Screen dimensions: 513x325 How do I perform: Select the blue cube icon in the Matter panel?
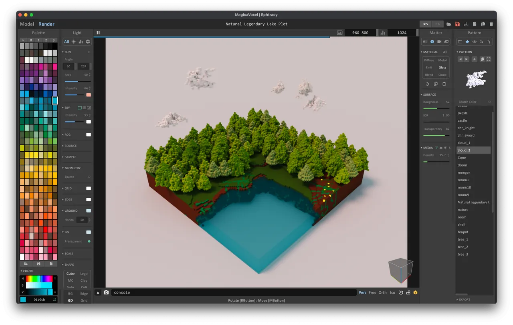432,42
